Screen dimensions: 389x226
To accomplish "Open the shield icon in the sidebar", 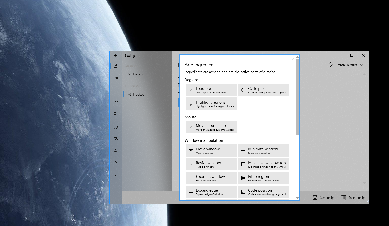I will click(116, 139).
